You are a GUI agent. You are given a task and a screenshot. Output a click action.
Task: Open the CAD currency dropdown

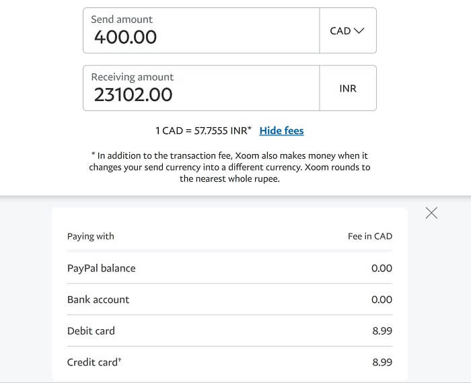347,31
